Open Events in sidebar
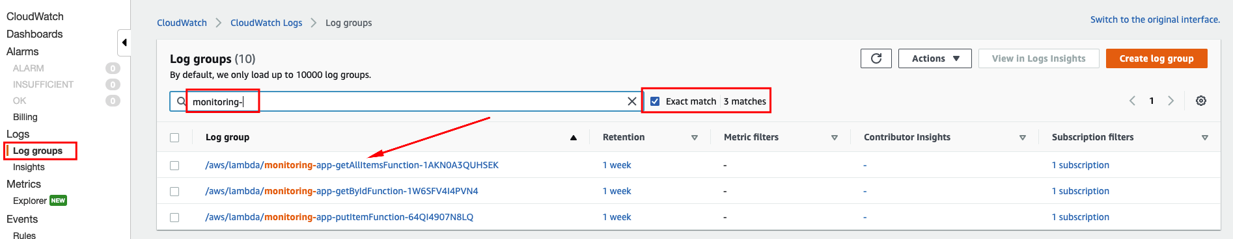1233x239 pixels. (x=22, y=219)
